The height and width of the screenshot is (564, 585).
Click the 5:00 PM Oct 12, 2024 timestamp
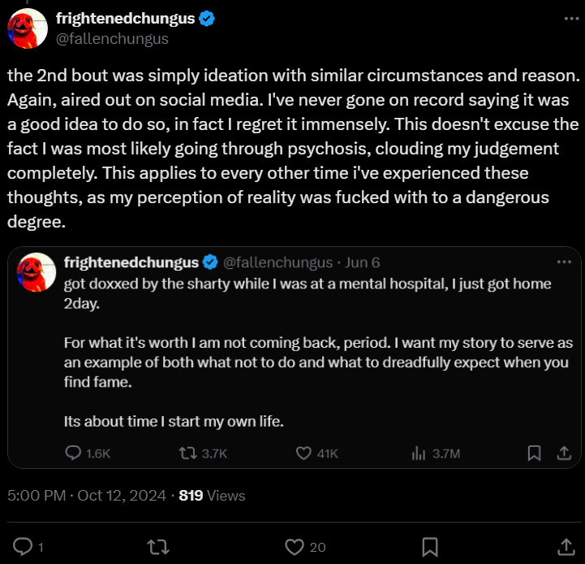pyautogui.click(x=86, y=495)
